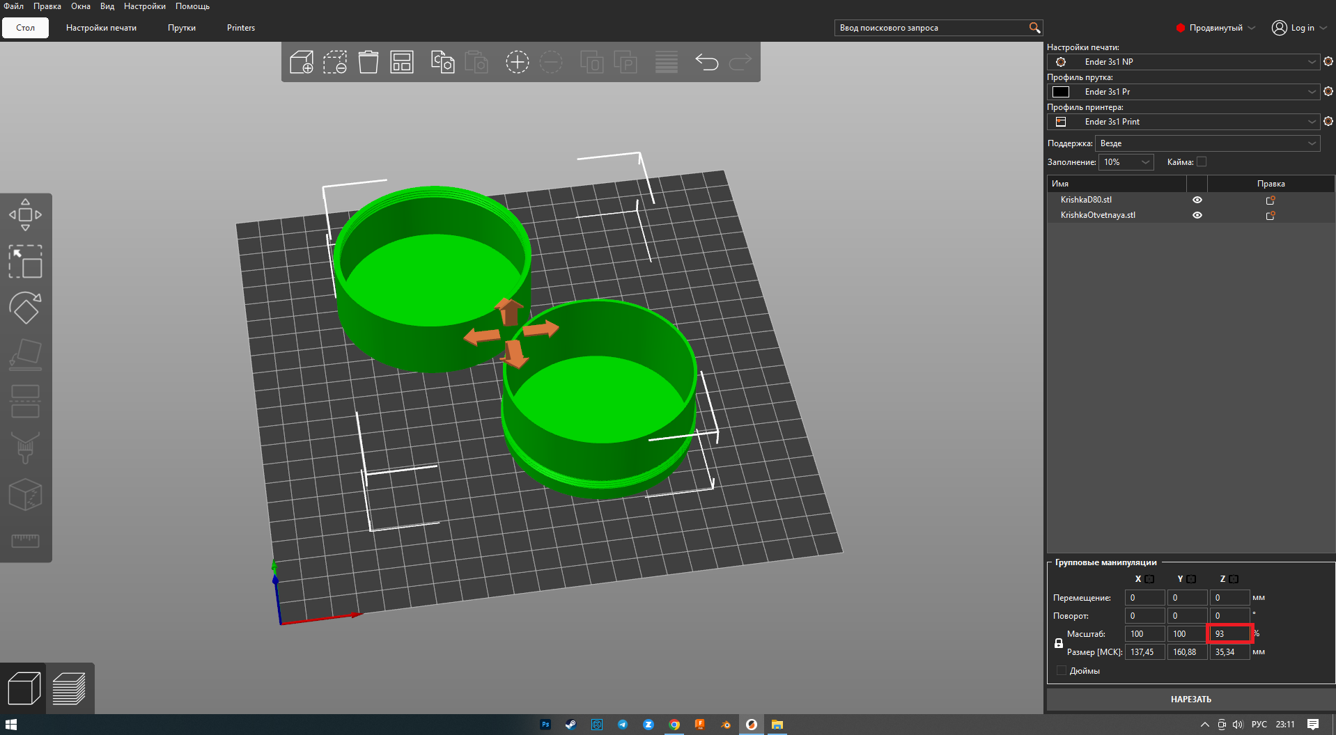Click the X axis reset toggle

coord(1149,579)
